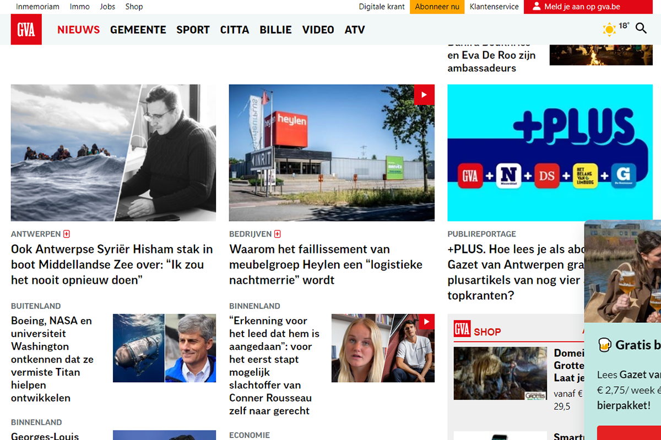
Task: Play the Heylen furniture store video
Action: point(424,95)
